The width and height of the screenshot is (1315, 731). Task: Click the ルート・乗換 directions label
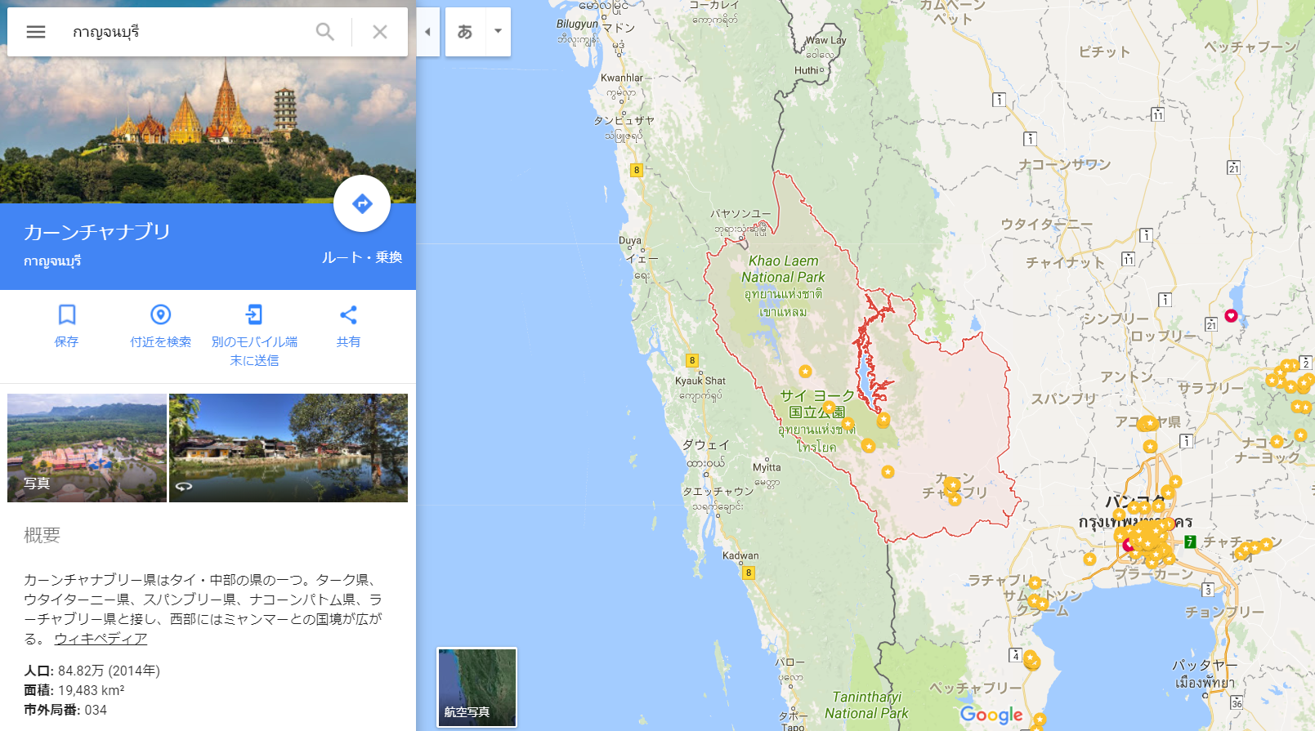[x=362, y=257]
